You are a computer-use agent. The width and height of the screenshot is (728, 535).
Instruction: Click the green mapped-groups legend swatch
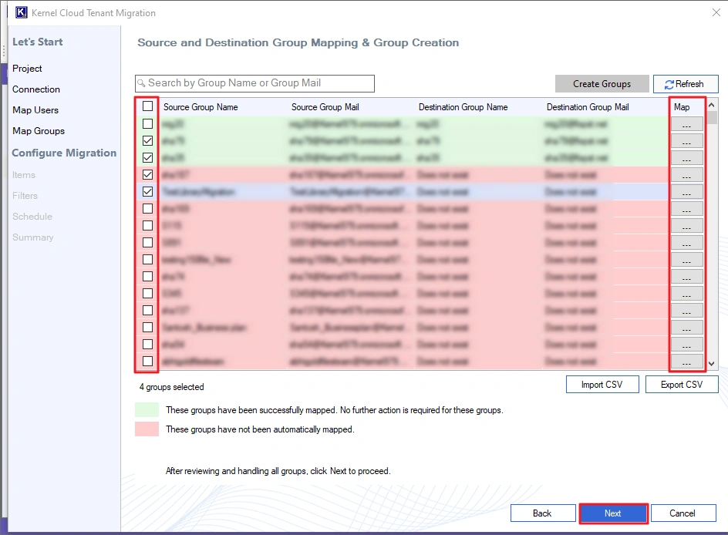150,412
